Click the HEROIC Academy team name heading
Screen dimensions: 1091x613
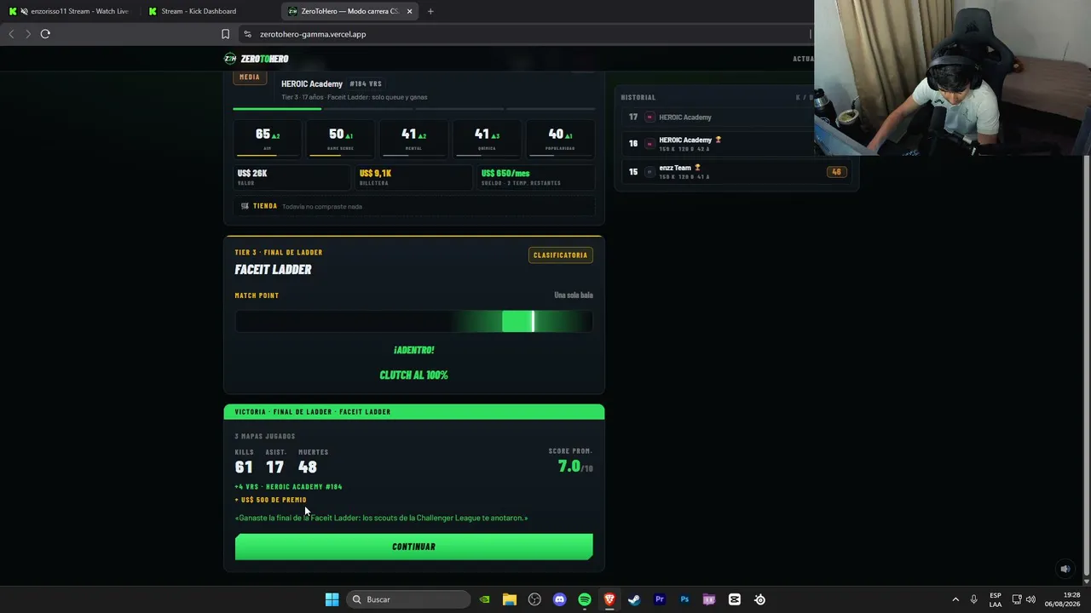312,84
